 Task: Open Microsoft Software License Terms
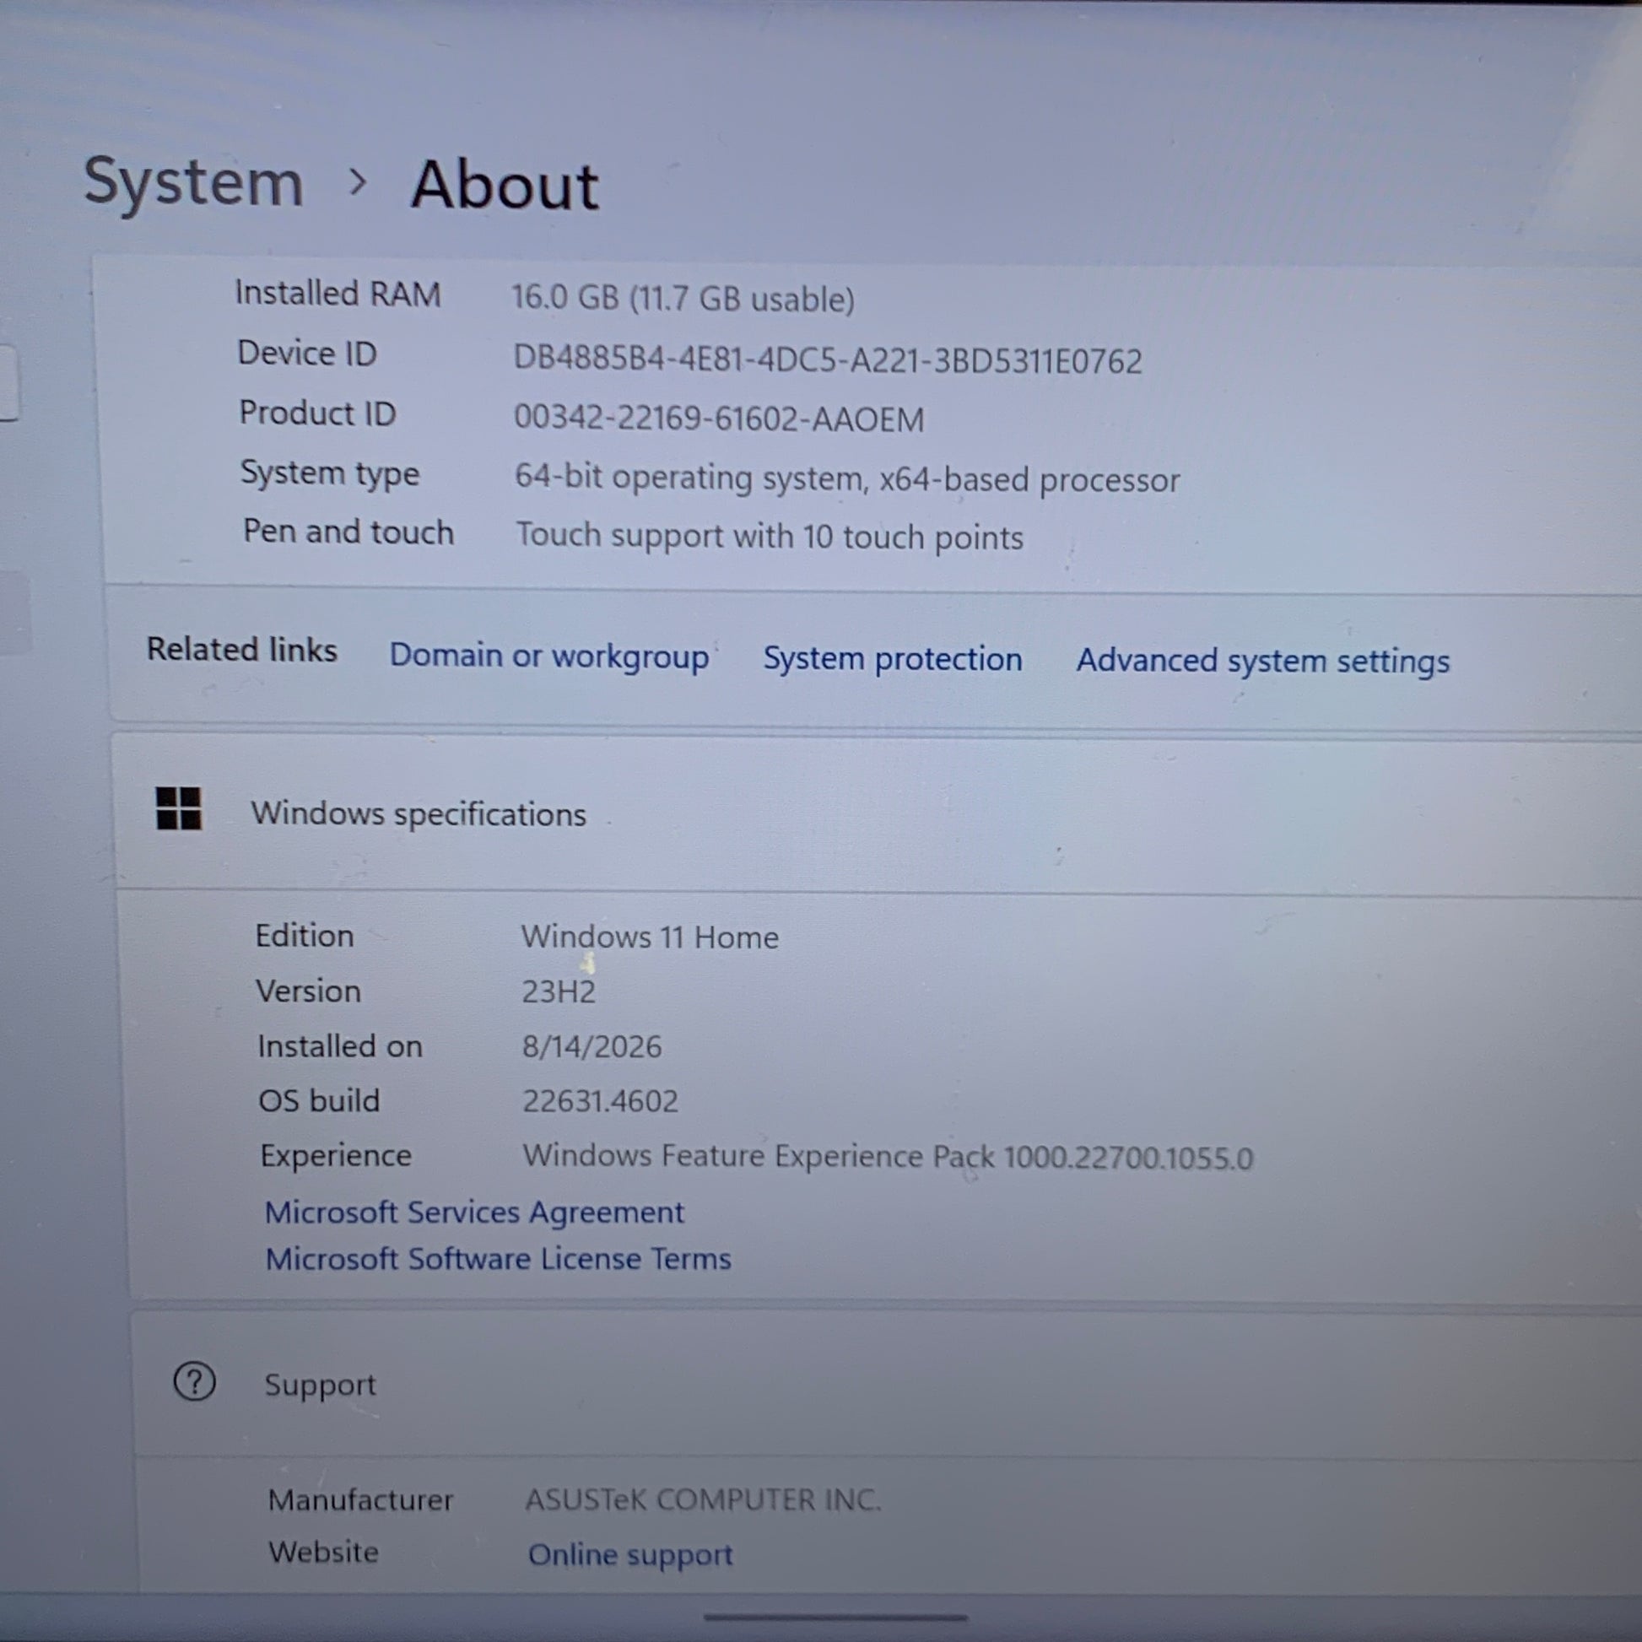coord(498,1259)
